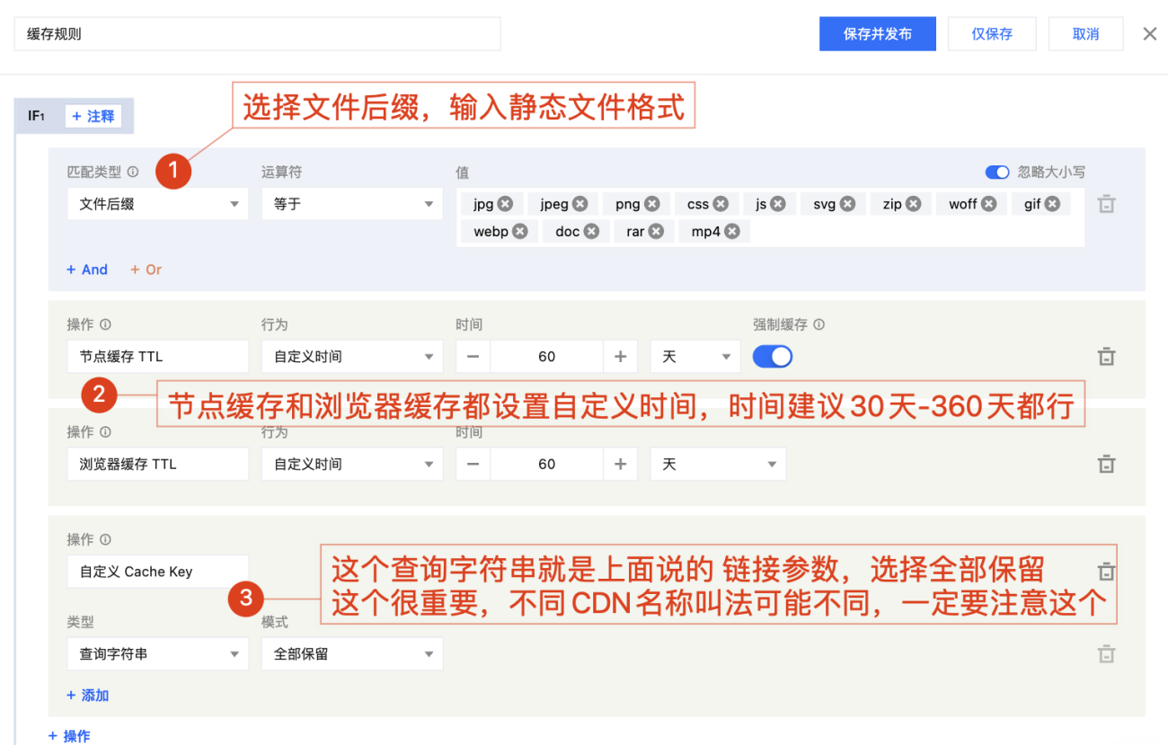Delete the 自定义 Cache Key action
The width and height of the screenshot is (1168, 745).
[x=1106, y=570]
